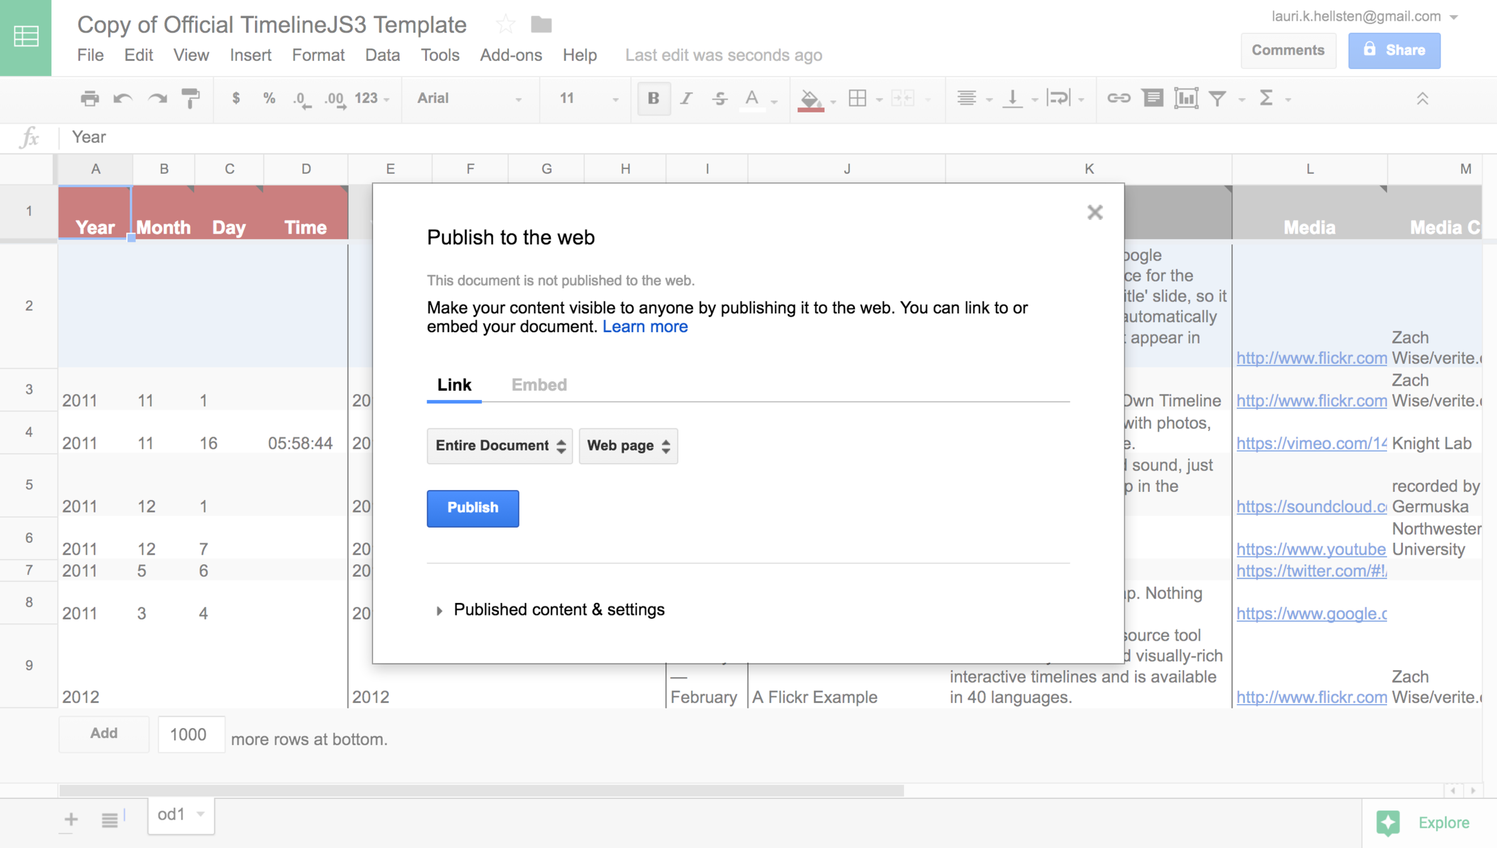Click the insert chart icon
Screen dimensions: 1497x848
tap(1185, 99)
